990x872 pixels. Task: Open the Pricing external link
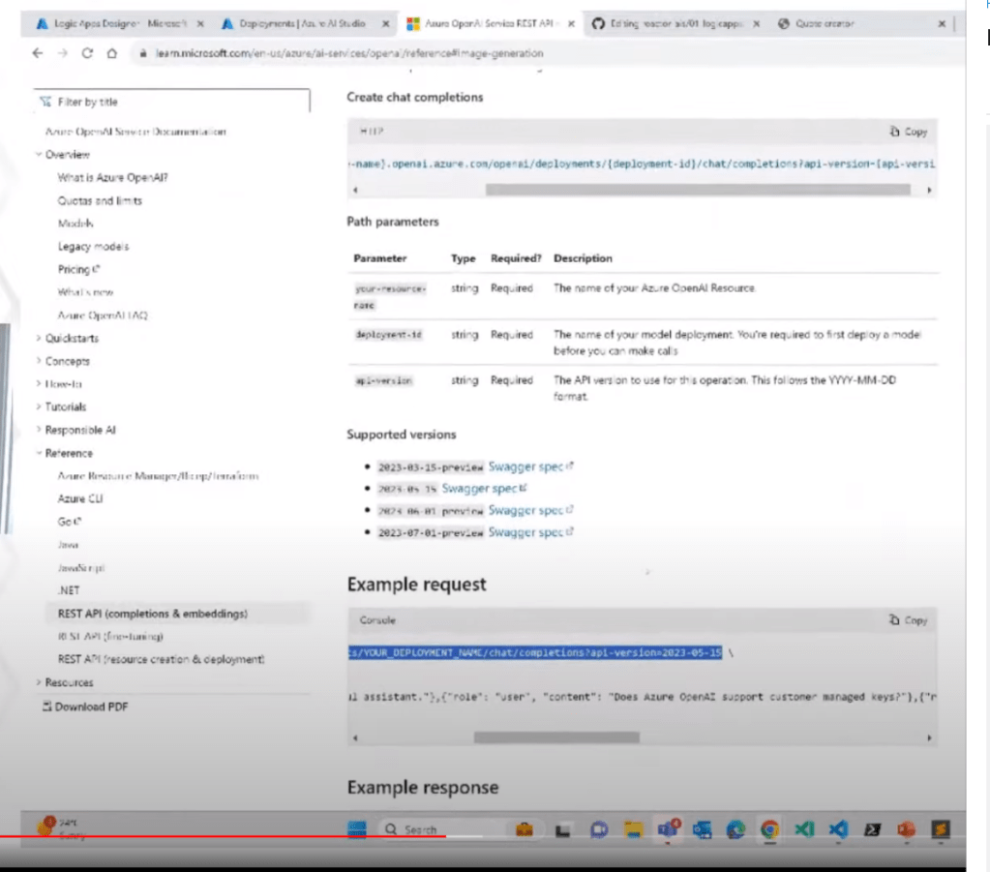click(79, 269)
